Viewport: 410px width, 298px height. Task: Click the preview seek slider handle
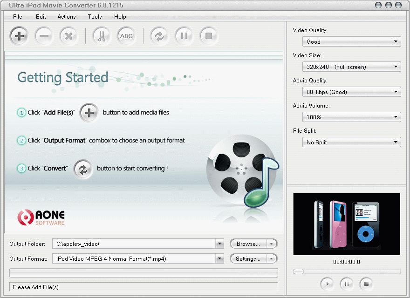pos(298,271)
